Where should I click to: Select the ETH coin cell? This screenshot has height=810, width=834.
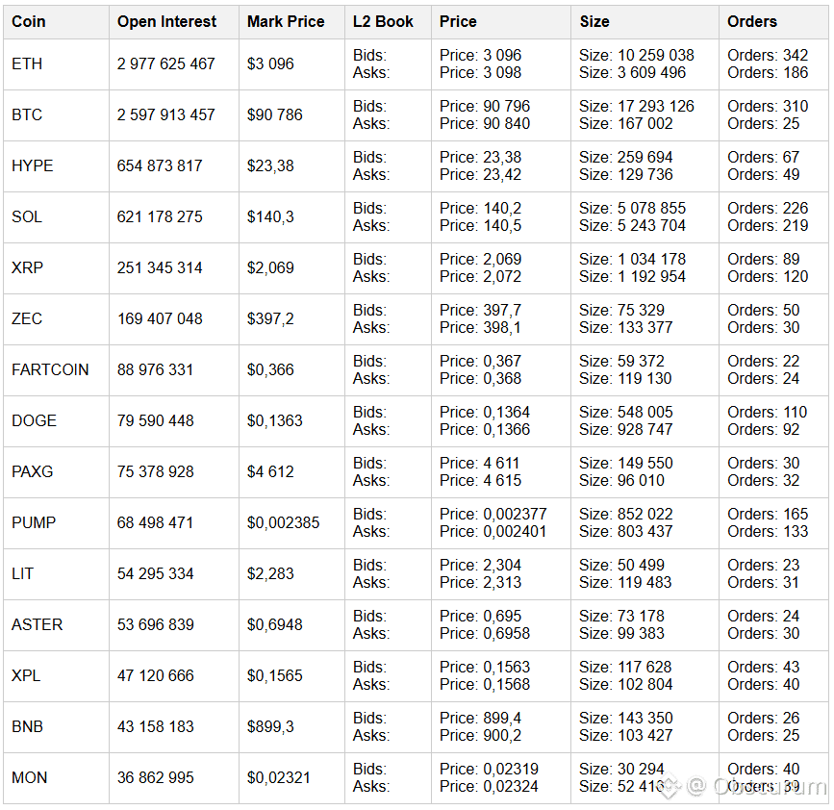point(27,63)
